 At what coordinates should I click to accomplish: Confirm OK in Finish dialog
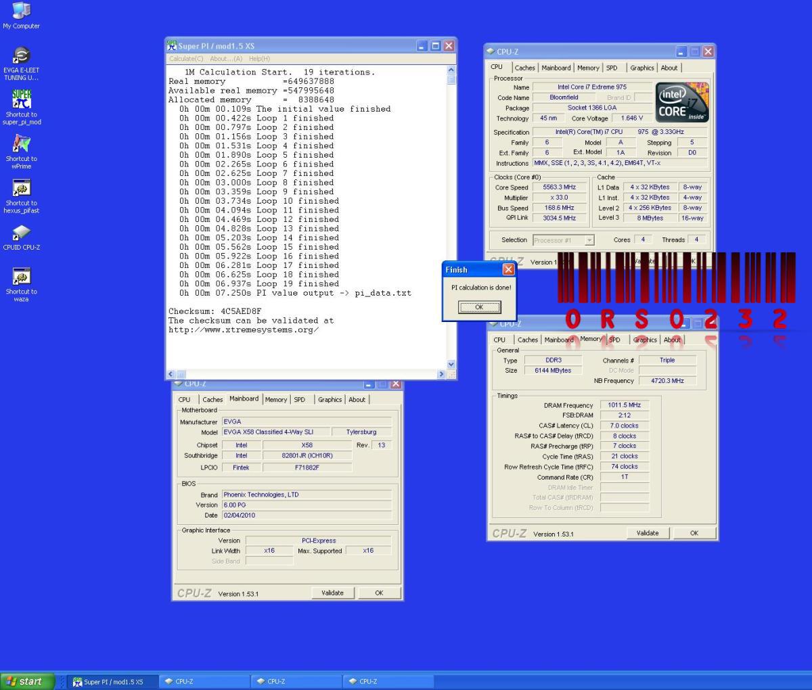pyautogui.click(x=479, y=307)
